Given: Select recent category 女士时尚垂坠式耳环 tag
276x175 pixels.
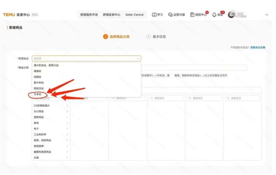Looking at the screenshot, I should (x=201, y=75).
